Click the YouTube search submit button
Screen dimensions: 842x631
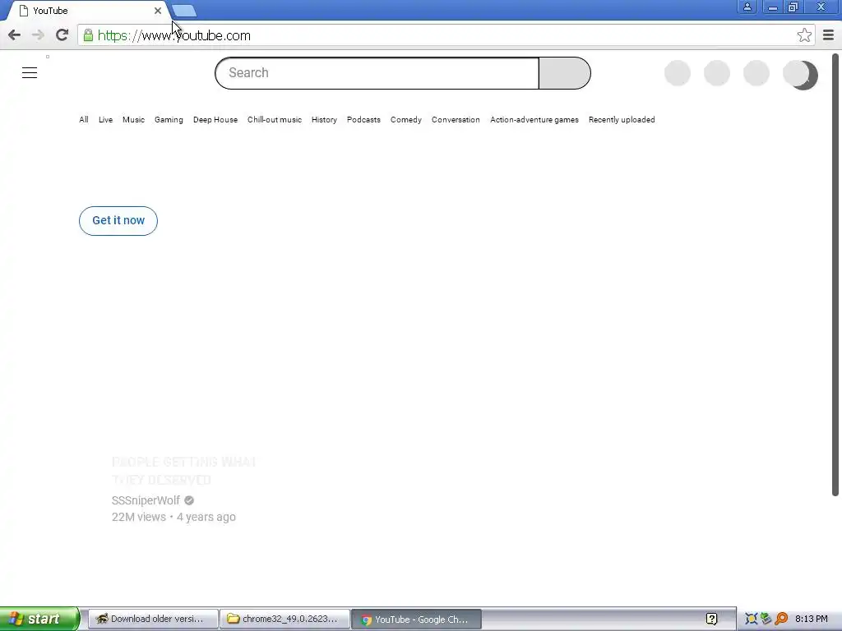pos(564,73)
